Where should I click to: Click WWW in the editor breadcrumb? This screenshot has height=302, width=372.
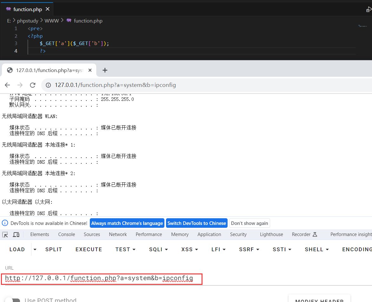pos(52,21)
